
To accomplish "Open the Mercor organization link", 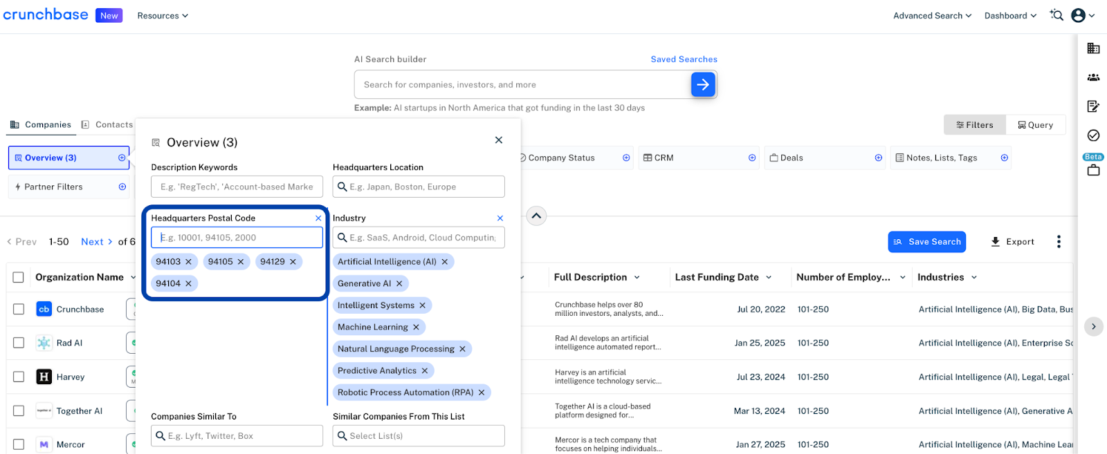I will click(71, 444).
